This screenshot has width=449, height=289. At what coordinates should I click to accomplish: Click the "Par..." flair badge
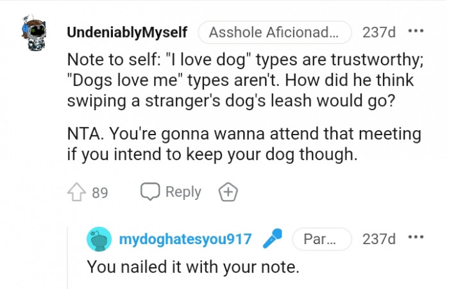321,240
